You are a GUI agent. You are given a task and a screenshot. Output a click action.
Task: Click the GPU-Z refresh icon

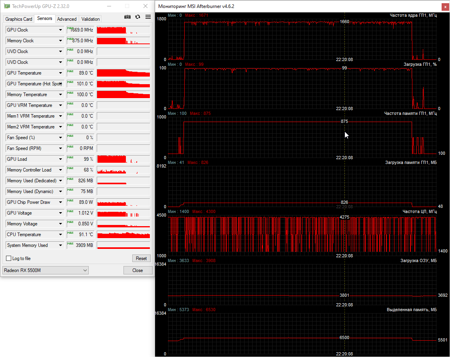coord(138,17)
